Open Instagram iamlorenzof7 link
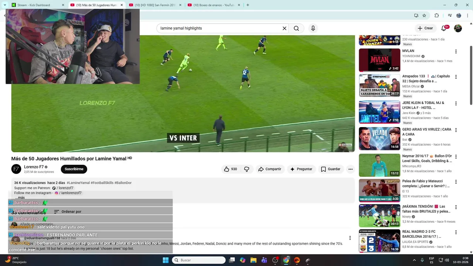Screen dimensions: 473x266 tap(68, 193)
